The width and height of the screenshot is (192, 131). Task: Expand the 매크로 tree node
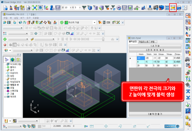5,97
